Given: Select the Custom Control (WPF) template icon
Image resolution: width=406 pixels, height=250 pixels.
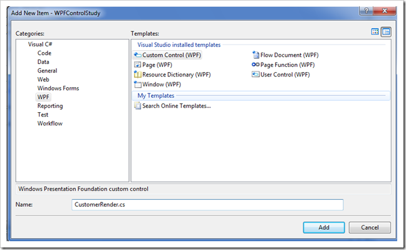Looking at the screenshot, I should tap(137, 55).
